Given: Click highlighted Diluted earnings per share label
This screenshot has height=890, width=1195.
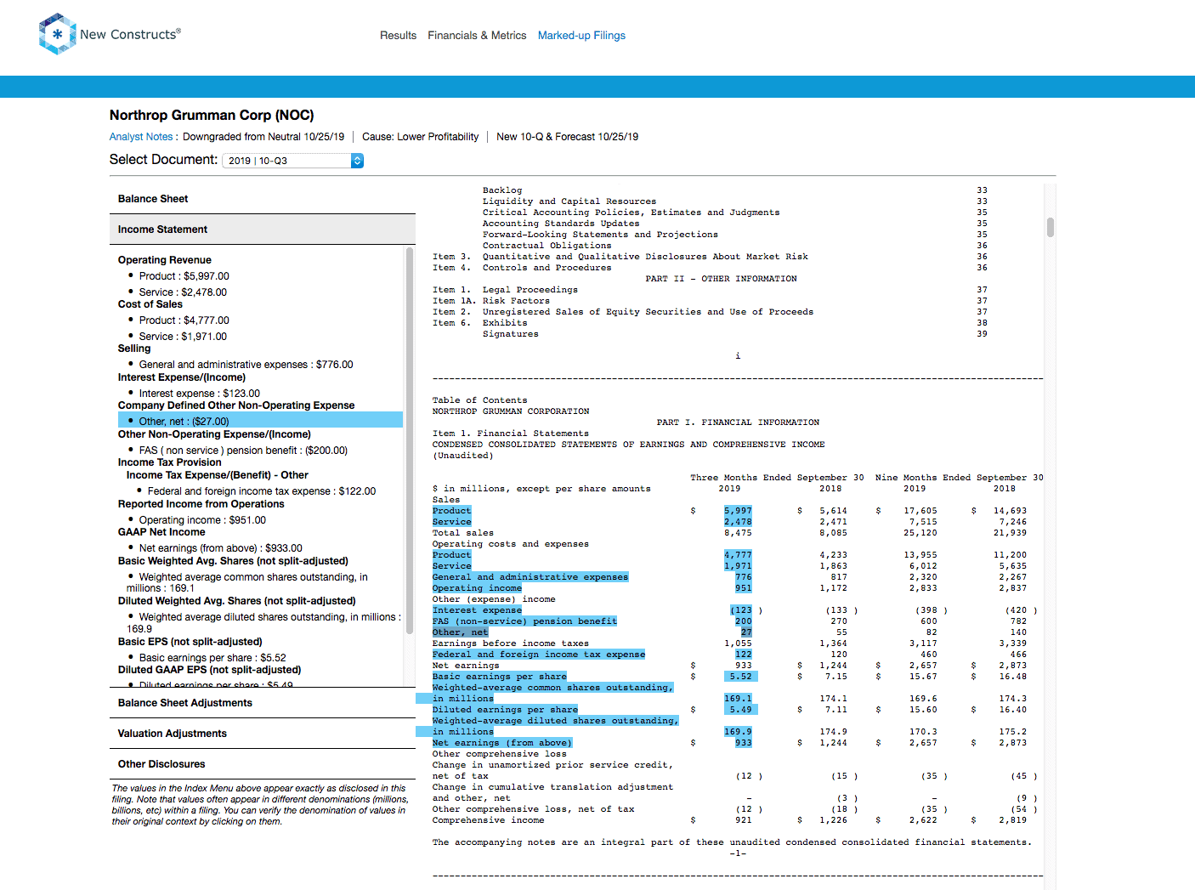Looking at the screenshot, I should [x=506, y=710].
